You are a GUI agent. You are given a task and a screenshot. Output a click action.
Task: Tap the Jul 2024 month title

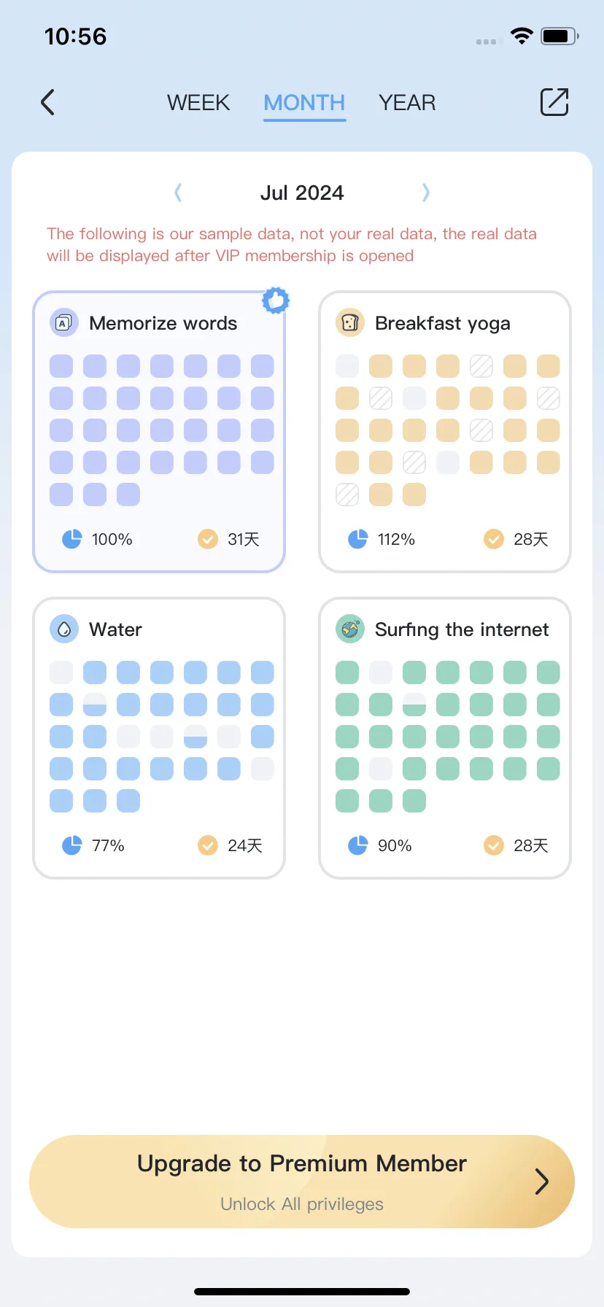tap(302, 193)
